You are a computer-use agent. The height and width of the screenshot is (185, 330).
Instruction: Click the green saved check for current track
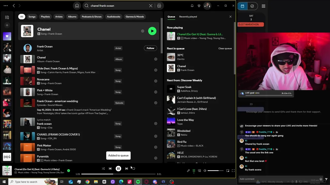point(68,170)
